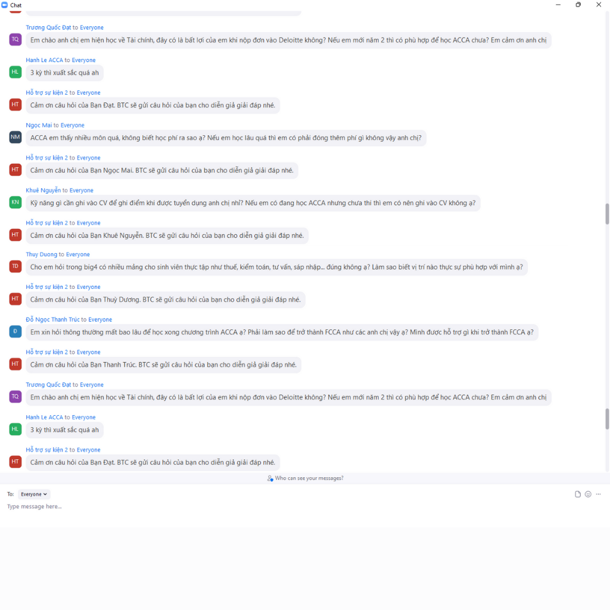This screenshot has width=610, height=610.
Task: Click the people icon beside Who can see messages
Action: click(x=270, y=478)
